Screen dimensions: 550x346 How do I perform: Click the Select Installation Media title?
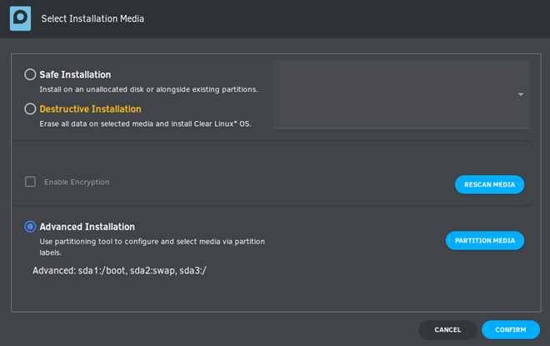point(92,18)
